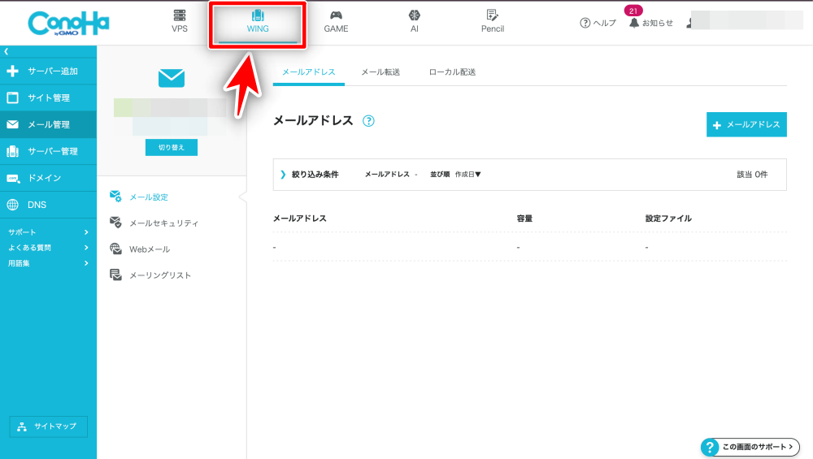
Task: Open Webメール from the mail menu
Action: pyautogui.click(x=149, y=249)
